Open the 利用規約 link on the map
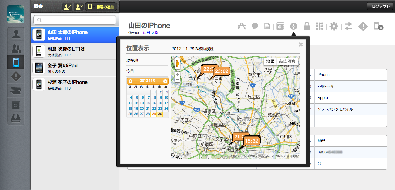This screenshot has width=395, height=190. pos(293,156)
